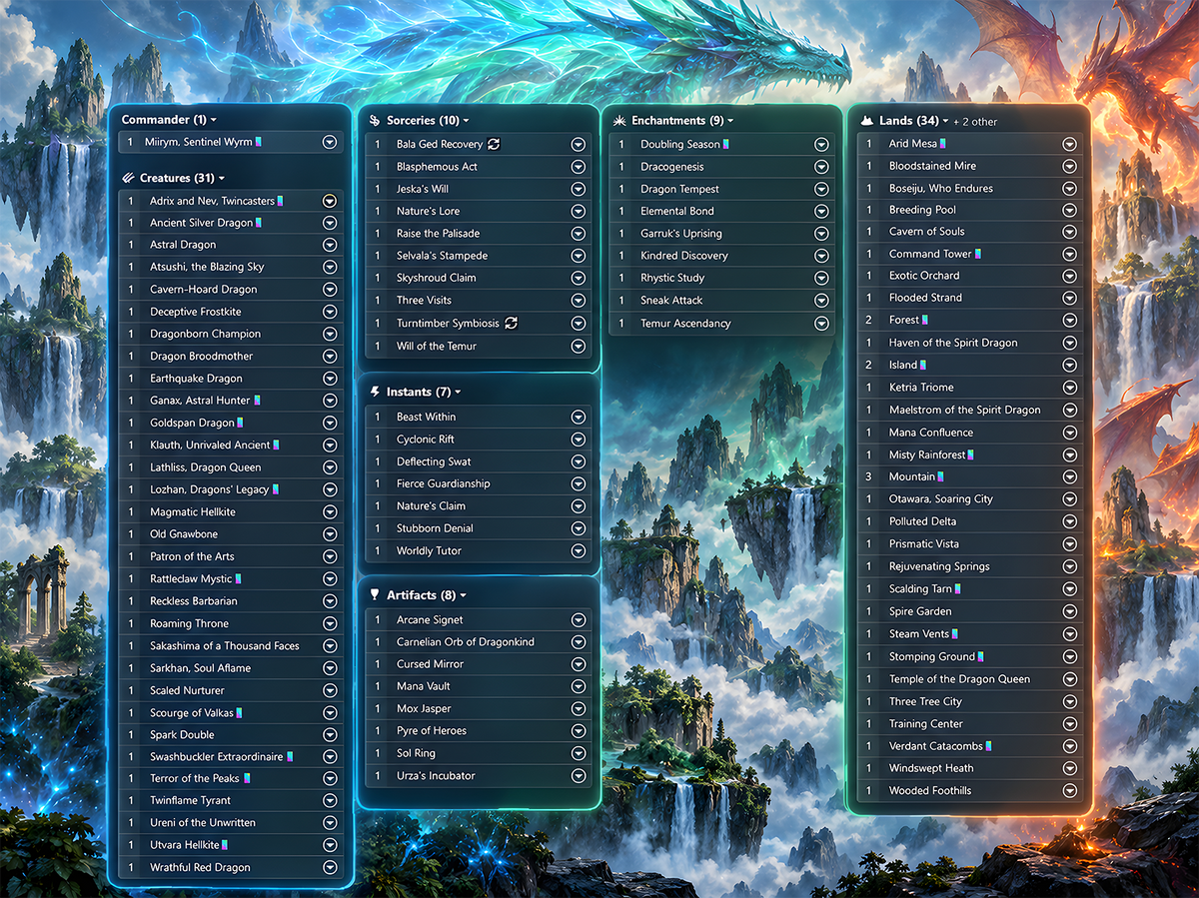Open options circle for Wooded Foothills
Image resolution: width=1199 pixels, height=898 pixels.
(x=1069, y=791)
